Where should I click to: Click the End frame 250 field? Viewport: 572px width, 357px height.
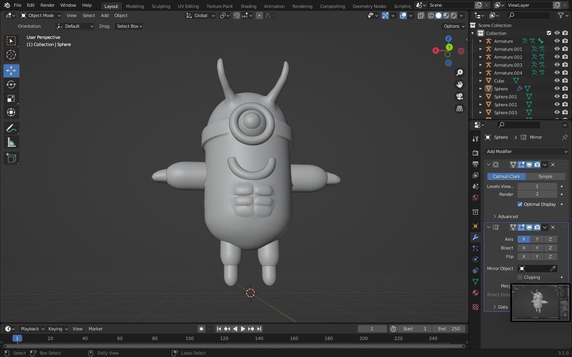[449, 329]
